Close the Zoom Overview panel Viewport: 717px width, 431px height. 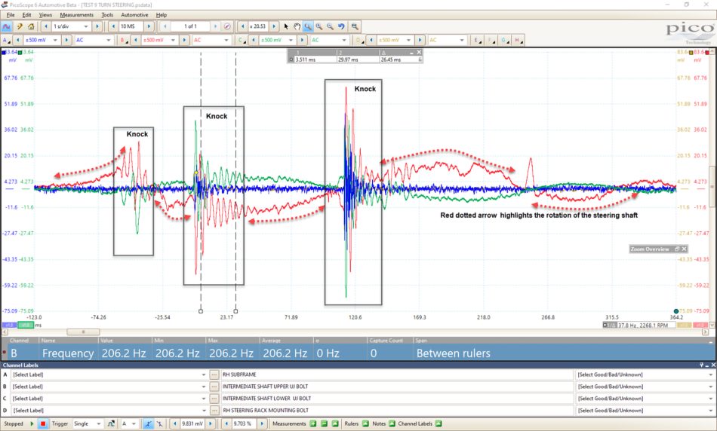(684, 249)
